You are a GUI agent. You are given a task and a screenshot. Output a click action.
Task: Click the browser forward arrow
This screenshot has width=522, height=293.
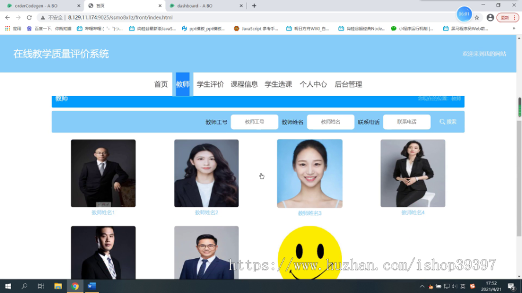19,17
